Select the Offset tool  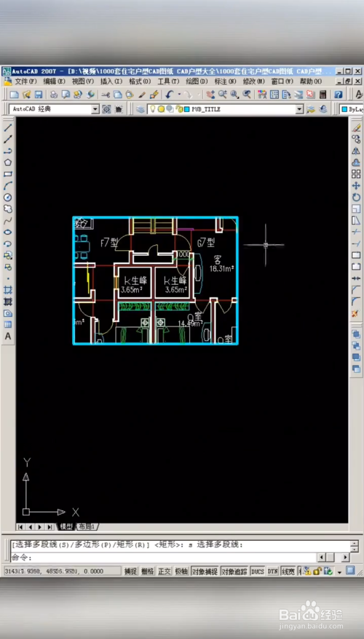click(x=356, y=163)
